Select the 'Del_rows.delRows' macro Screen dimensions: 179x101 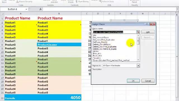coord(101,38)
